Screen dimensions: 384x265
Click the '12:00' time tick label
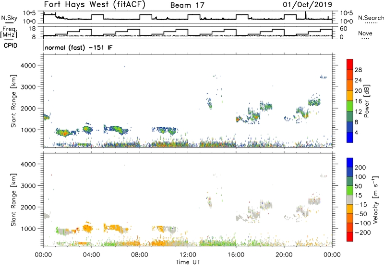tap(188, 255)
